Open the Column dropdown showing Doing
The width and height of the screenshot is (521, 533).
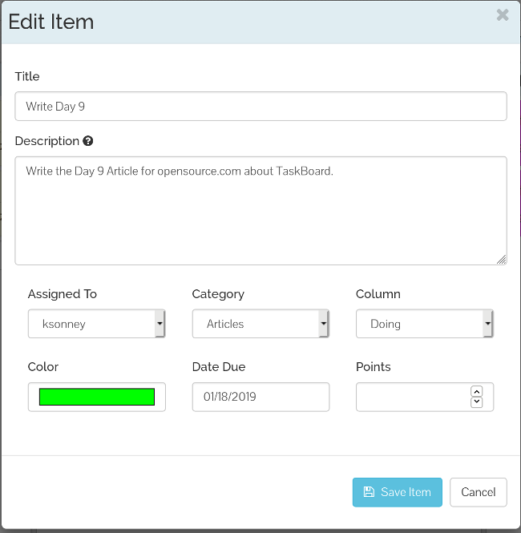(x=424, y=324)
